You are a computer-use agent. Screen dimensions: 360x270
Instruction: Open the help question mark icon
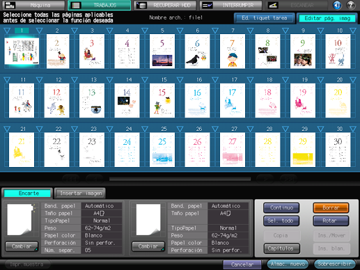pos(351,5)
